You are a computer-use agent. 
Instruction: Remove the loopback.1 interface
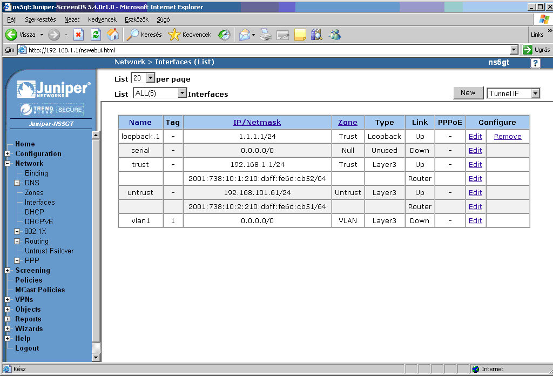508,137
